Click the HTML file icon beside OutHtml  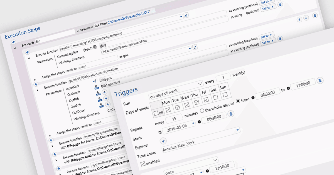(97, 87)
